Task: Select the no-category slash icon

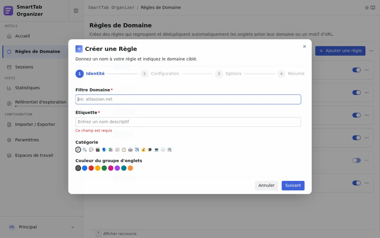Action: click(x=78, y=150)
